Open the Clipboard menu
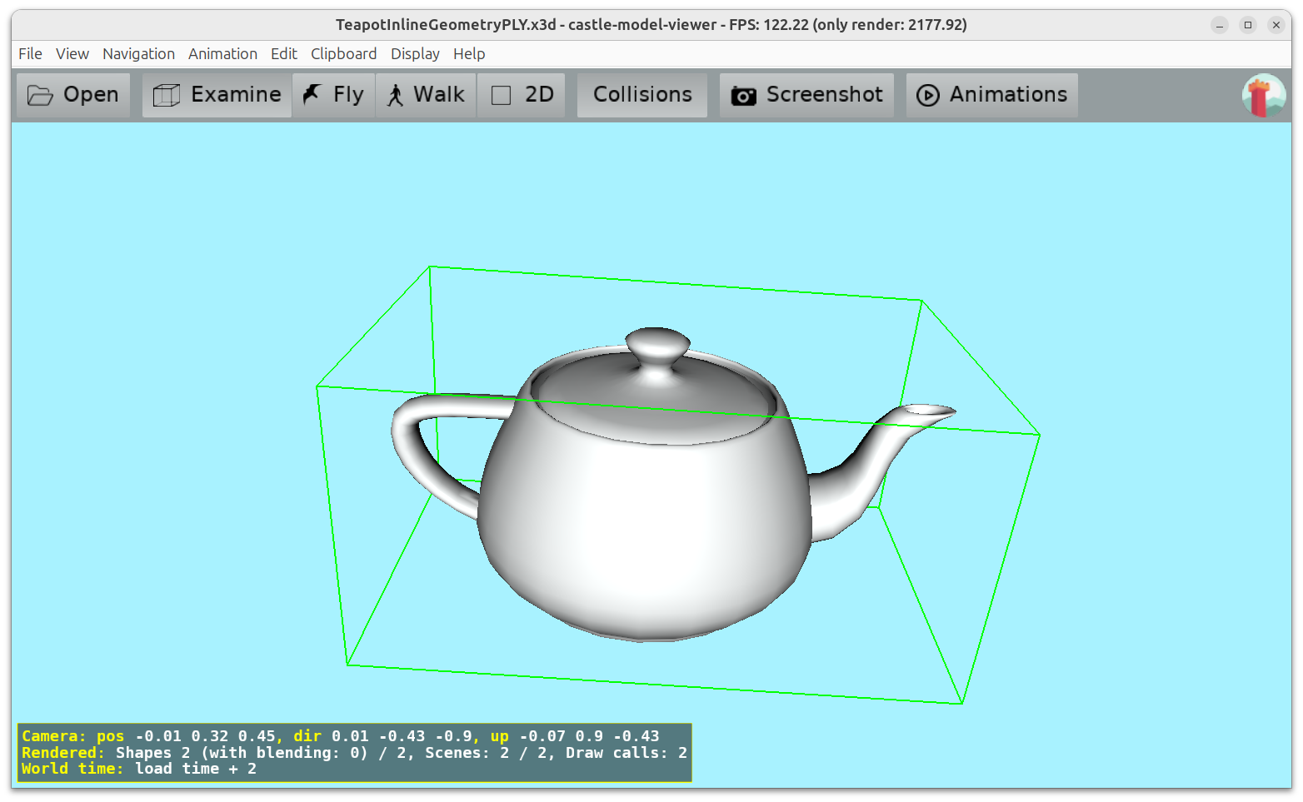The height and width of the screenshot is (802, 1303). (x=343, y=53)
